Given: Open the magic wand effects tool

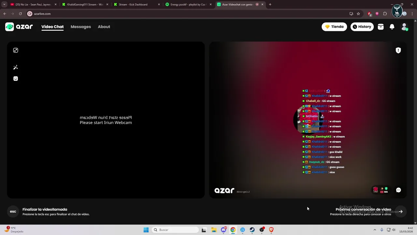Looking at the screenshot, I should pyautogui.click(x=16, y=67).
